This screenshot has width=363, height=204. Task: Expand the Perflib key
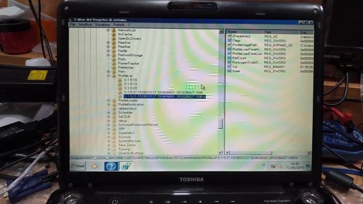[108, 51]
